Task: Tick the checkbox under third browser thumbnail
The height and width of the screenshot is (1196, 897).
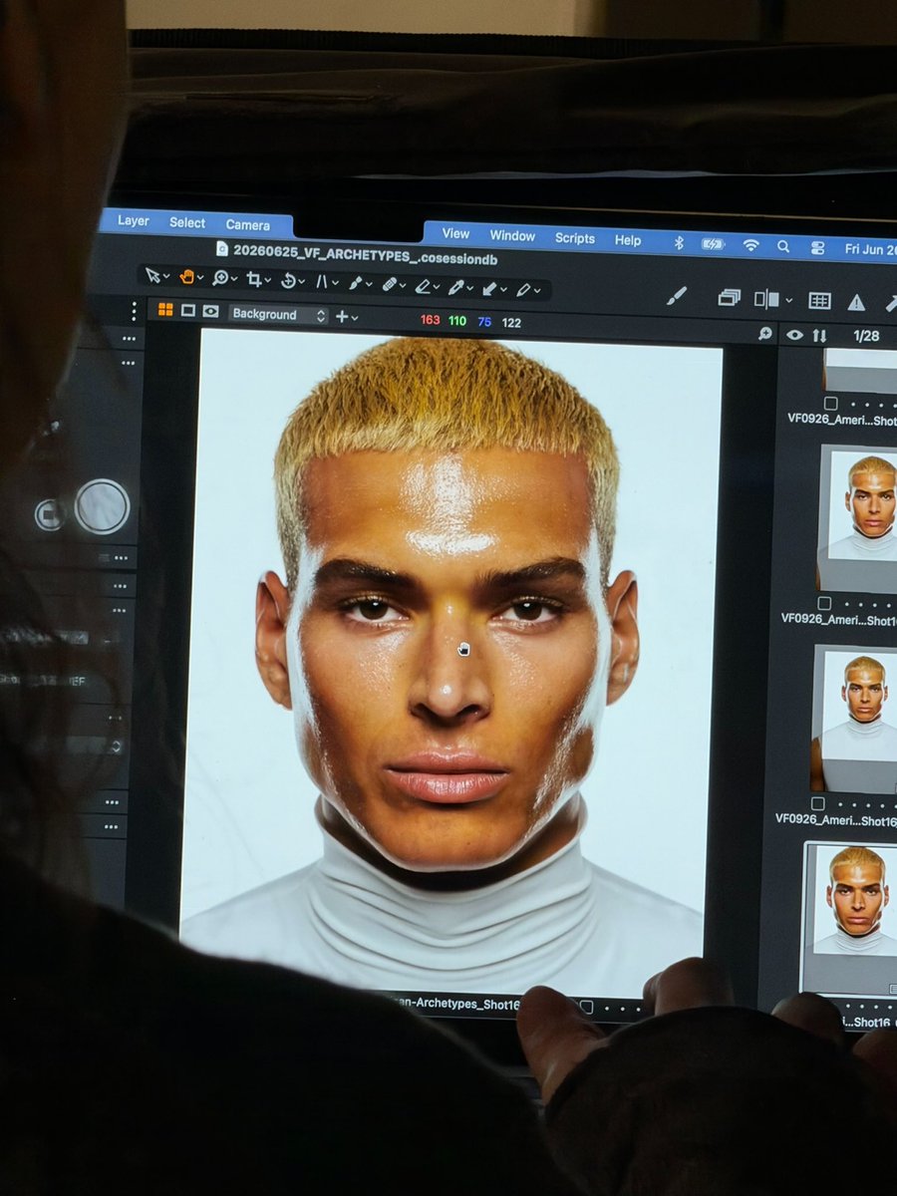Action: pos(818,803)
